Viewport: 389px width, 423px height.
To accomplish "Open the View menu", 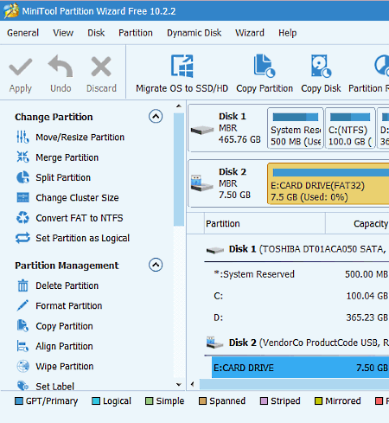I will (63, 33).
